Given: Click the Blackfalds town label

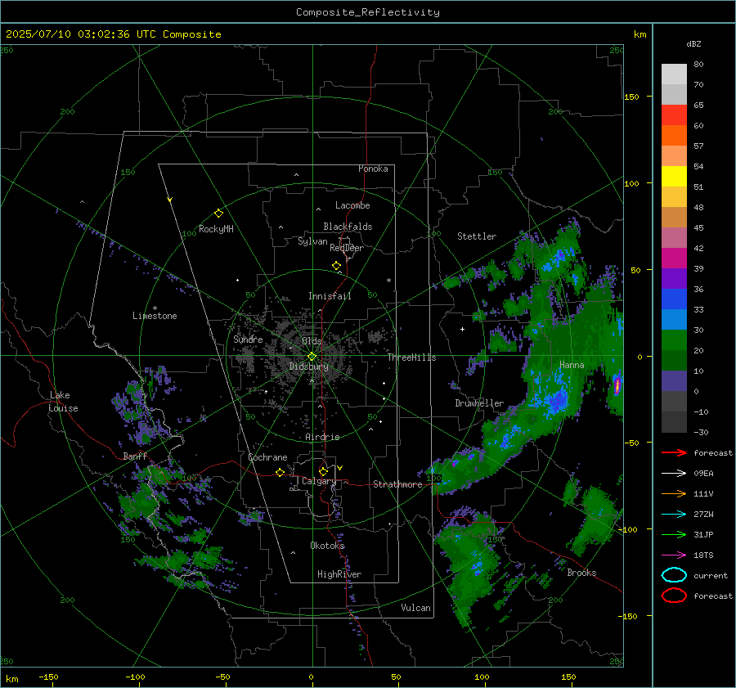Looking at the screenshot, I should coord(348,227).
